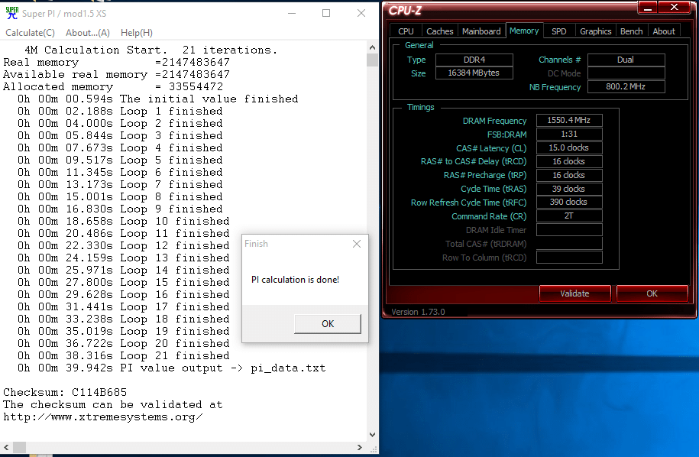Click the Loop 1 finished line

pos(120,111)
